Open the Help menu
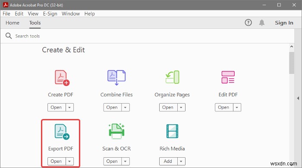 point(90,14)
